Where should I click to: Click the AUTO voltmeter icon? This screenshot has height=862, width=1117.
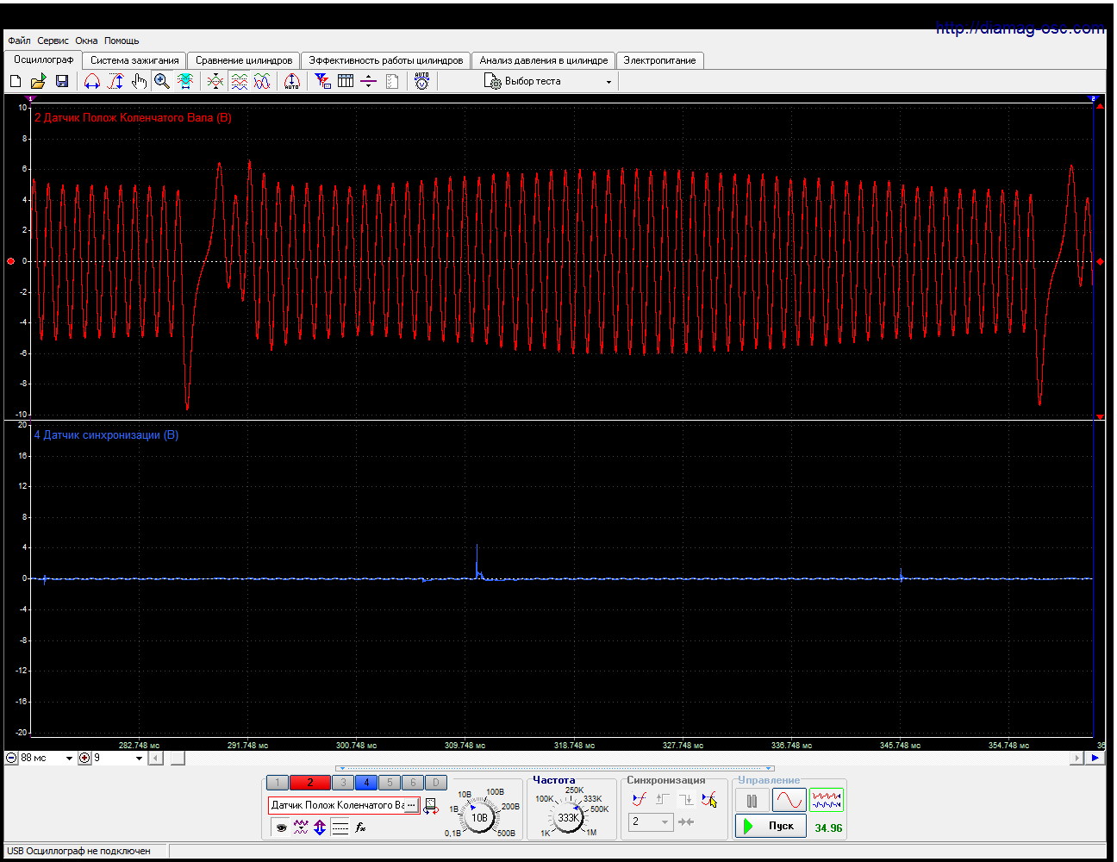click(x=421, y=81)
